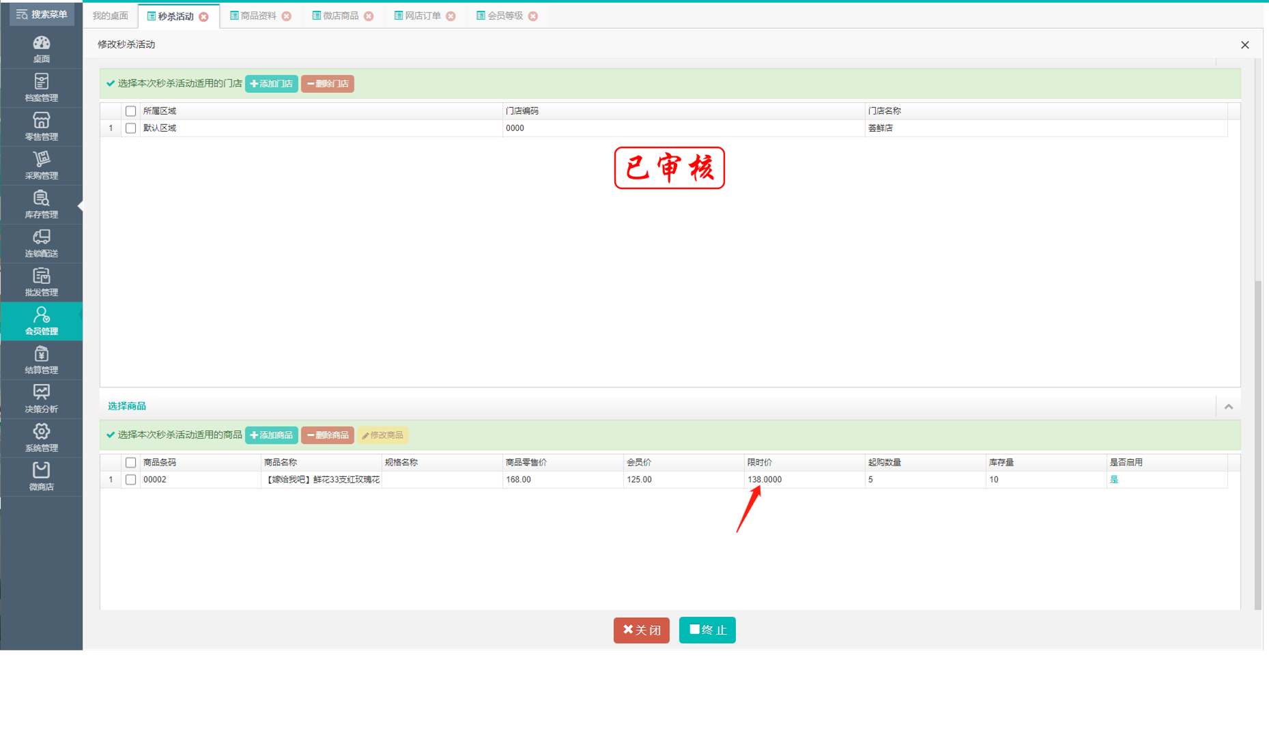The width and height of the screenshot is (1269, 737).
Task: Select the 限时价 cell 138.0000
Action: [805, 480]
